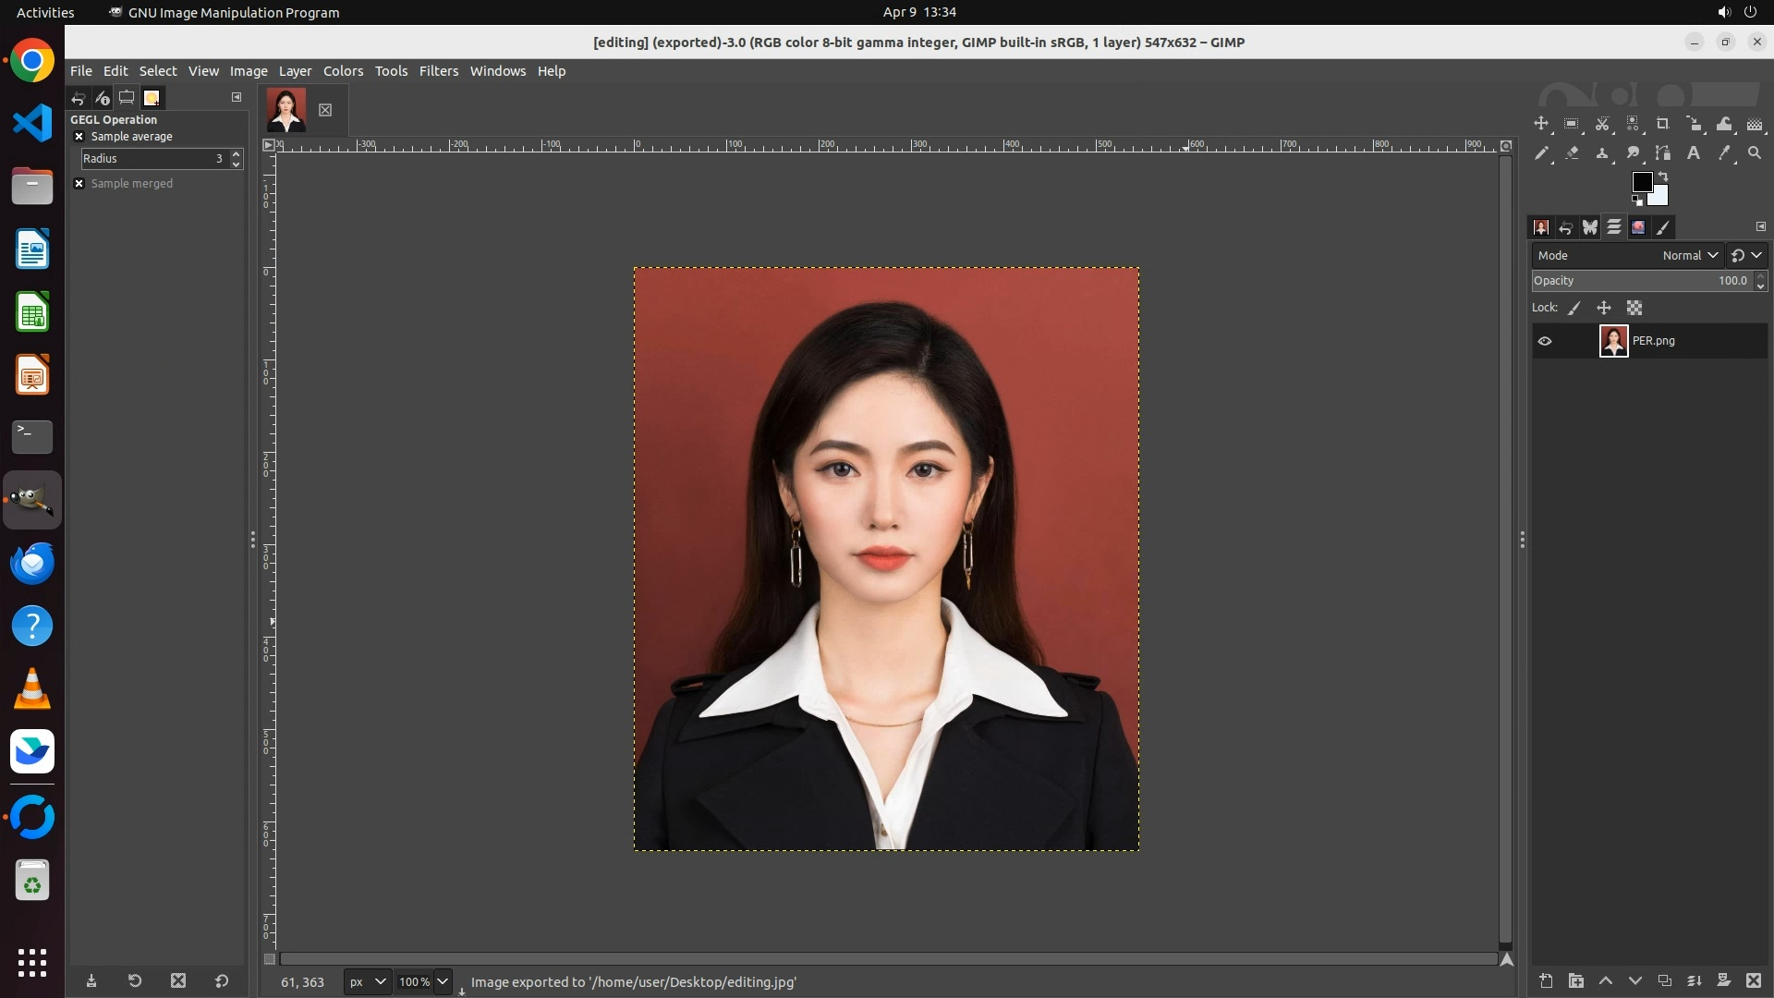Open the Colors menu
Image resolution: width=1774 pixels, height=998 pixels.
pyautogui.click(x=343, y=71)
